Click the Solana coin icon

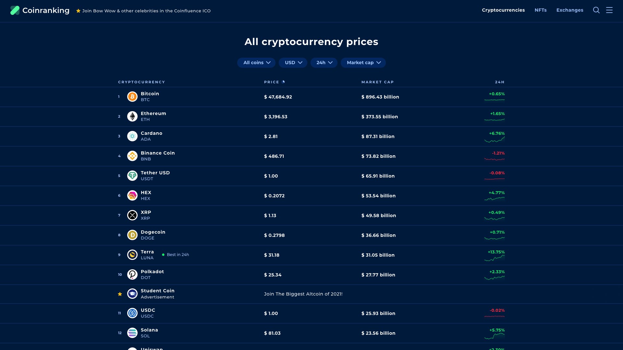132,333
